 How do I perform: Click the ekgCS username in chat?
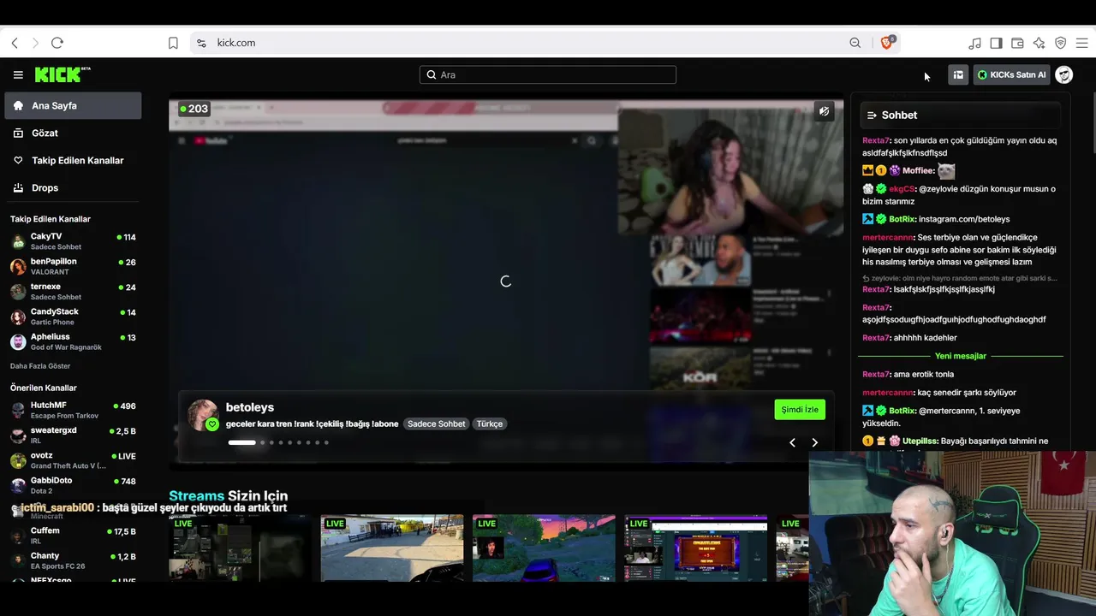coord(902,189)
